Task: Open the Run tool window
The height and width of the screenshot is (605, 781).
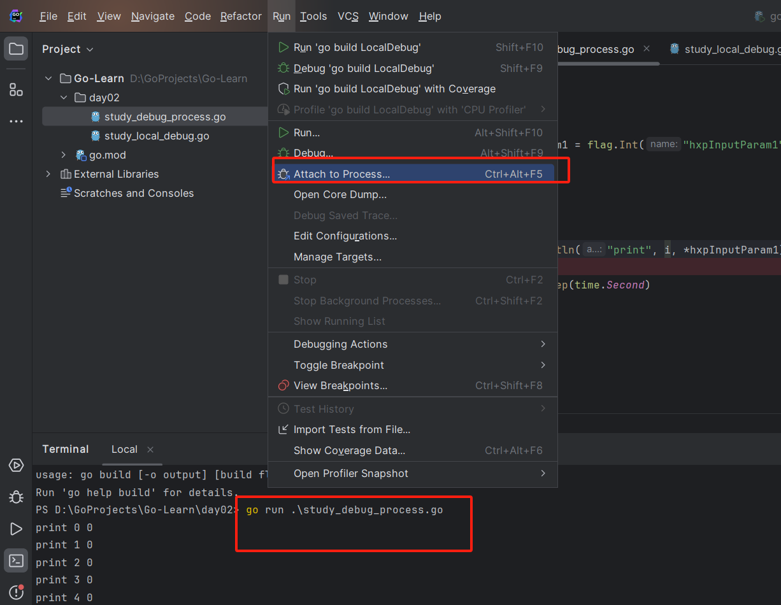Action: click(x=15, y=529)
